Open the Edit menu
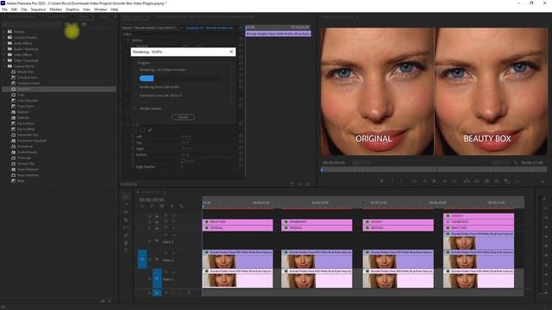552x310 pixels. pos(14,9)
